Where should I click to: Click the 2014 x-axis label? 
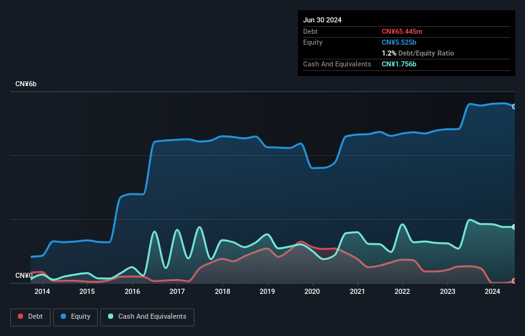pos(42,291)
